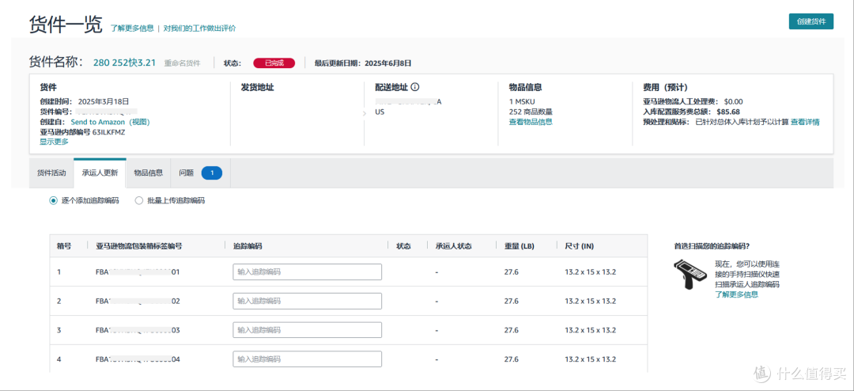Open 查看详情 fee details link
854x391 pixels.
805,122
